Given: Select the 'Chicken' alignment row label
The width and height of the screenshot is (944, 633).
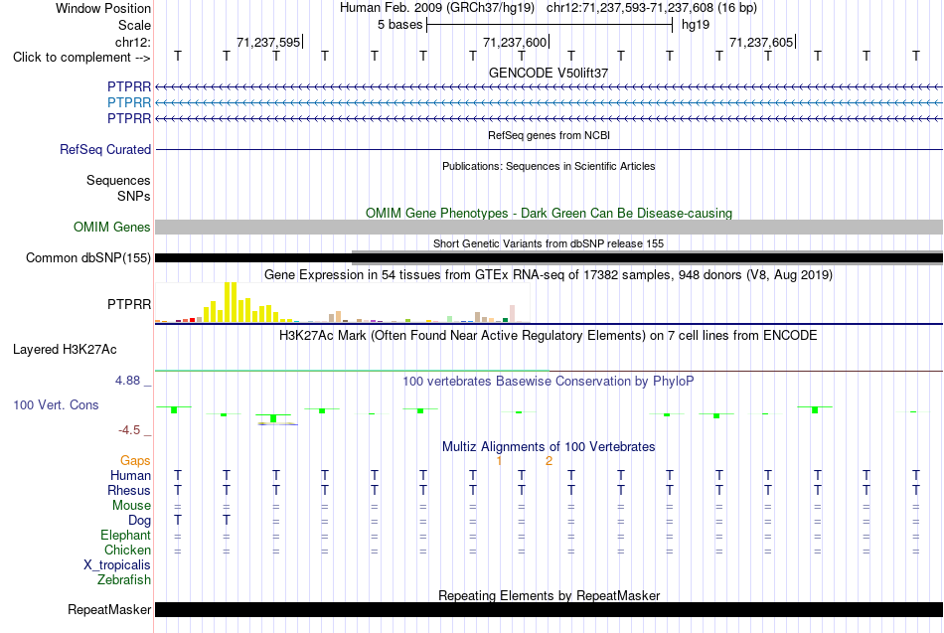Looking at the screenshot, I should tap(127, 551).
